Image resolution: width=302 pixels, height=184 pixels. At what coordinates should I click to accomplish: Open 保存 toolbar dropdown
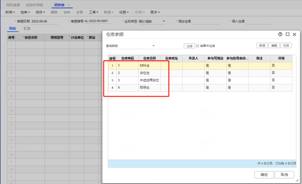[40, 12]
